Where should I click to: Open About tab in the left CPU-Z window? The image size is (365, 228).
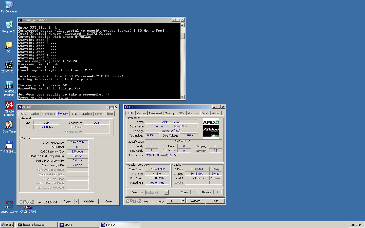109,114
